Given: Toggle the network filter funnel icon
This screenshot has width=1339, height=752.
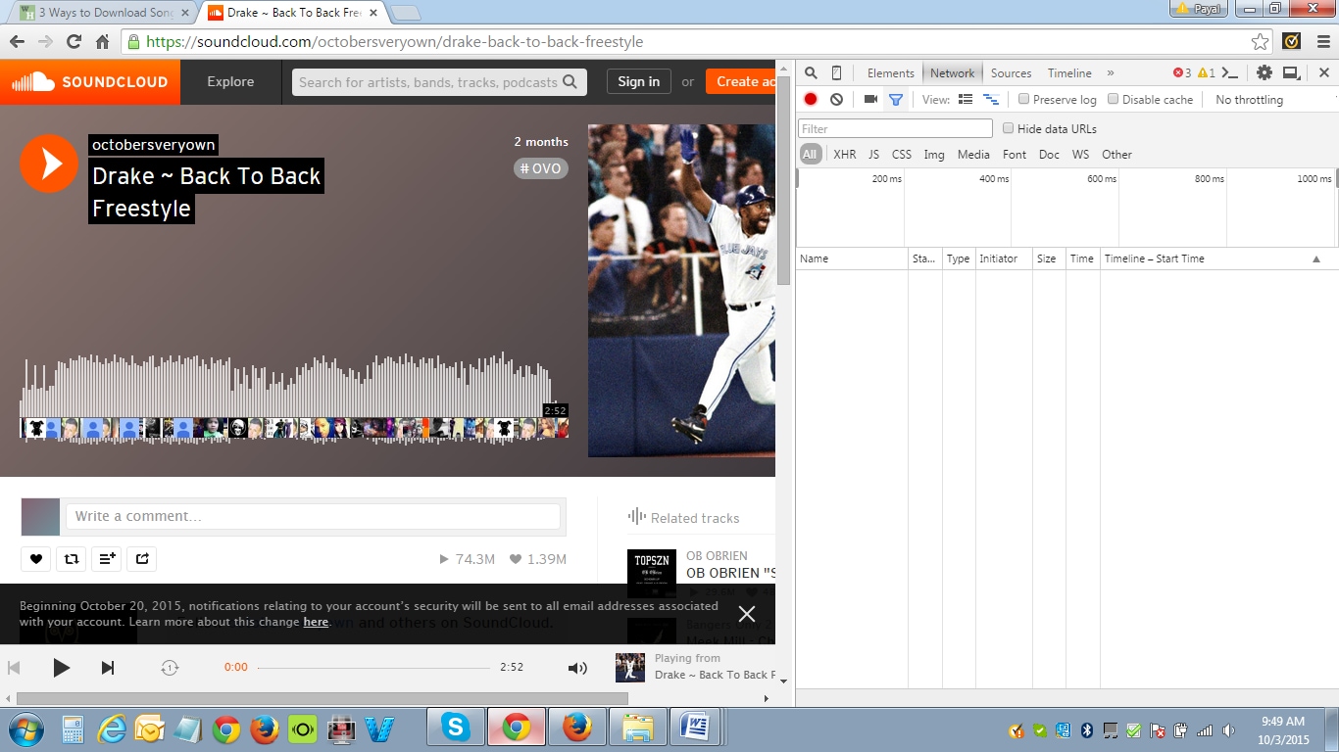Looking at the screenshot, I should point(895,99).
